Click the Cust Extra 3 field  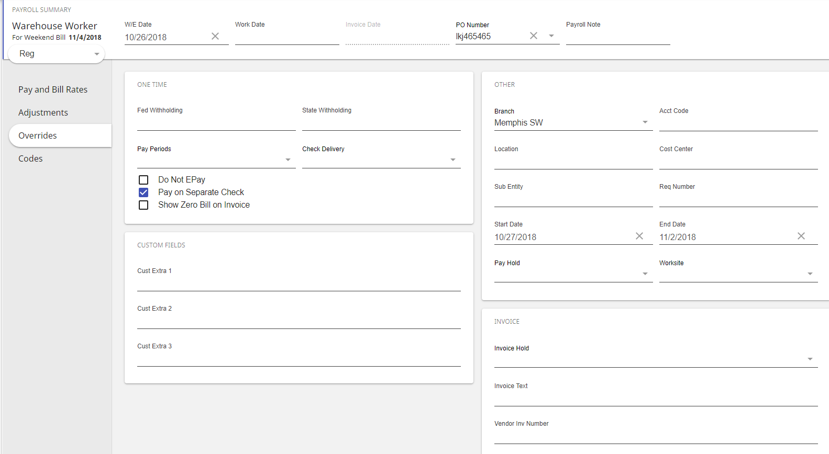(x=299, y=358)
